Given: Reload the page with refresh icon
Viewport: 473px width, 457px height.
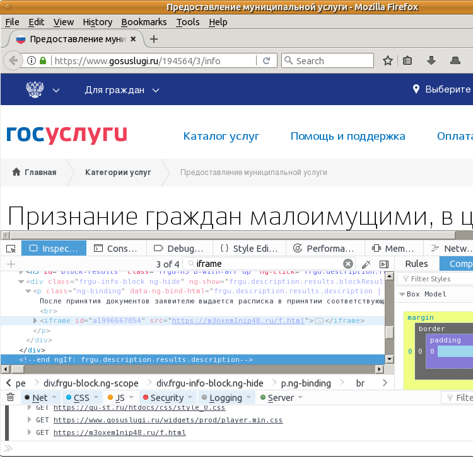Looking at the screenshot, I should coord(266,61).
